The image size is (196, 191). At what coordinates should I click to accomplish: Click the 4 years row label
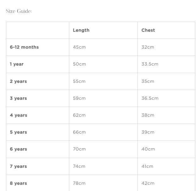19,115
